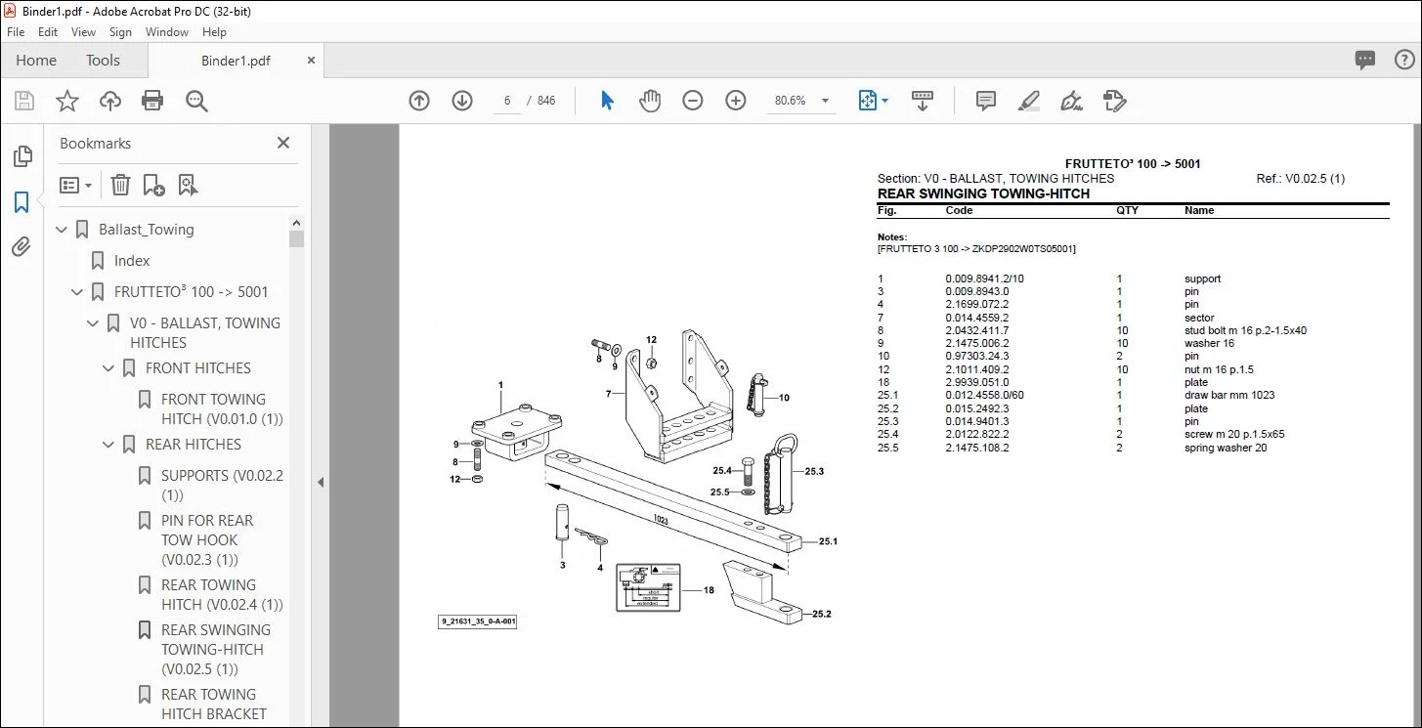Activate the Hand pan tool
The image size is (1422, 728).
(650, 101)
